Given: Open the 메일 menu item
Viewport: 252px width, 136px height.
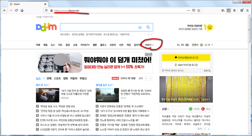Looking at the screenshot, I should pyautogui.click(x=45, y=45).
